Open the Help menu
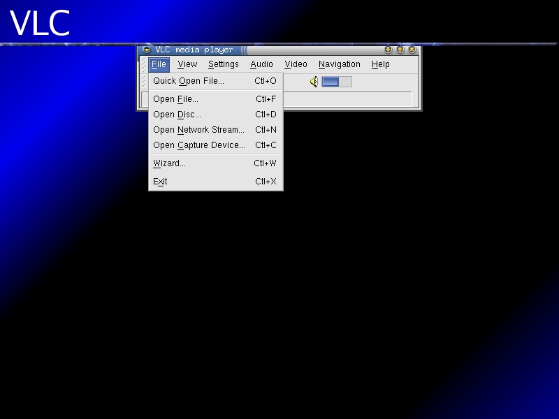The image size is (559, 419). (x=380, y=64)
